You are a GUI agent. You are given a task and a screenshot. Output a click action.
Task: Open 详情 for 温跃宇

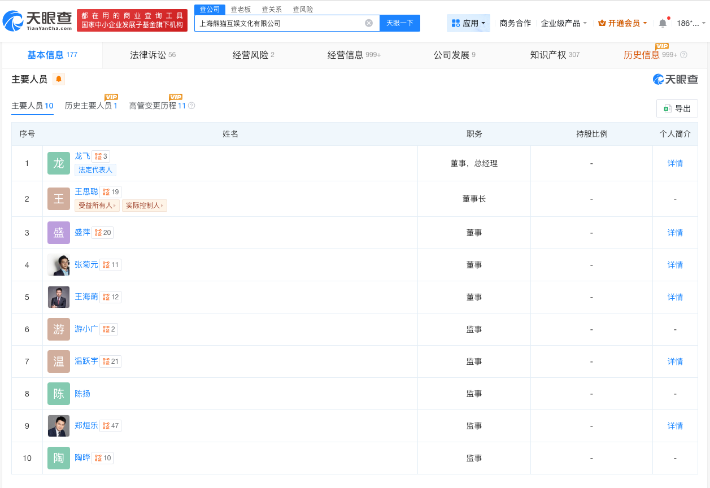point(675,361)
